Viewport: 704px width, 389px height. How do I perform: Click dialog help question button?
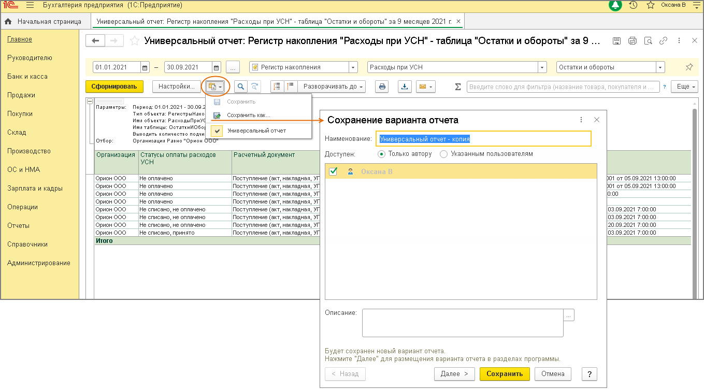click(590, 374)
